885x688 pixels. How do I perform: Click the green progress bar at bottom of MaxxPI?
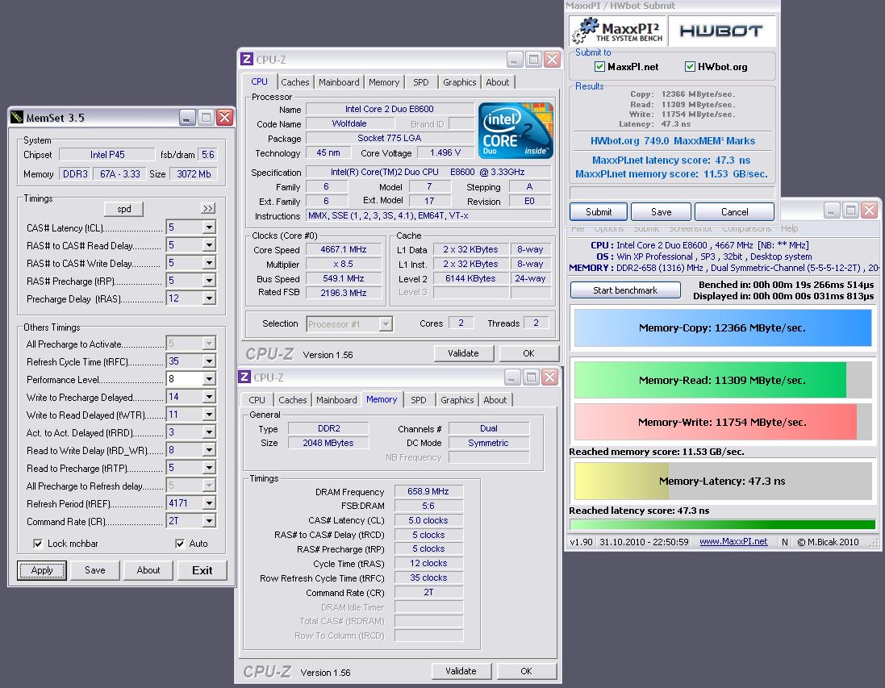[x=723, y=524]
